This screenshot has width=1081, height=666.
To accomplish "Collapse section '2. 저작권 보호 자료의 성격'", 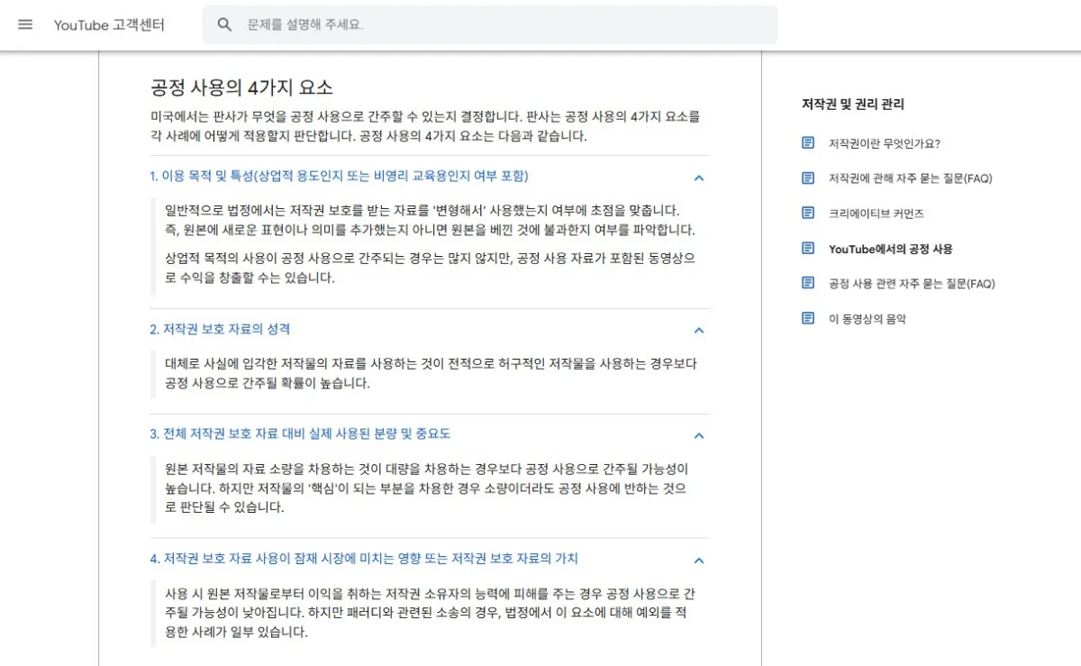I will coord(699,330).
